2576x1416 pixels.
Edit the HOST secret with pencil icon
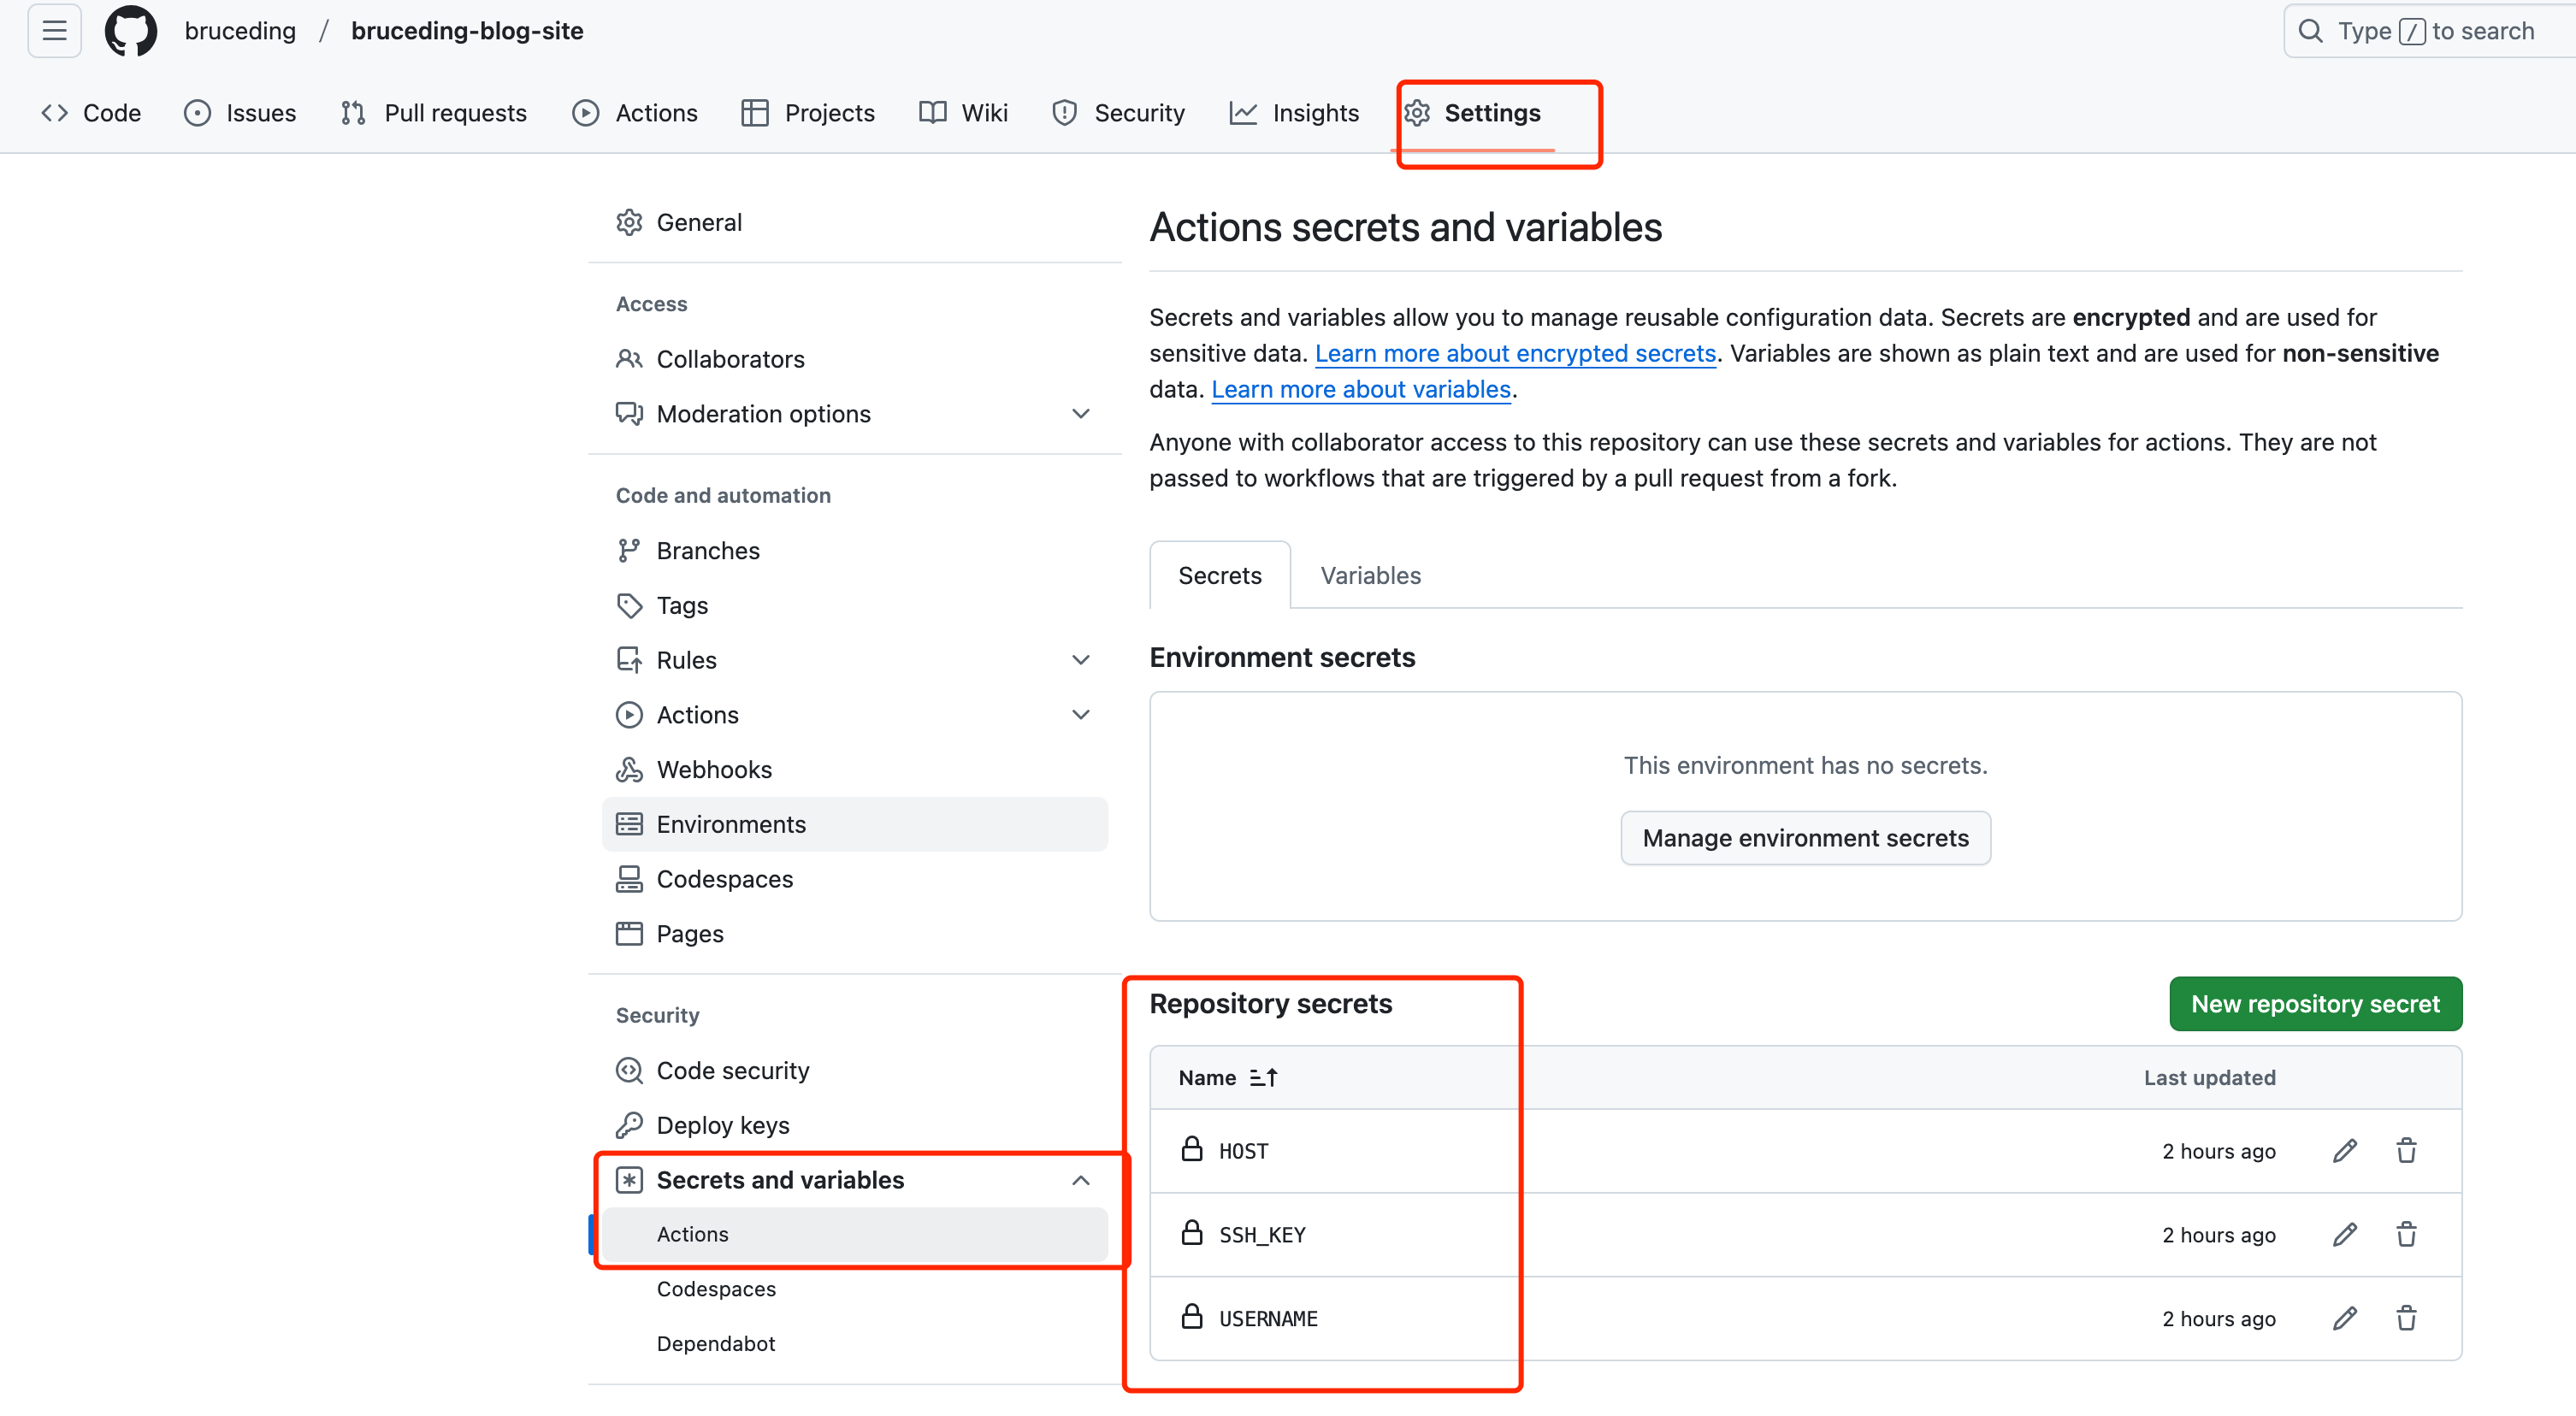pyautogui.click(x=2344, y=1151)
